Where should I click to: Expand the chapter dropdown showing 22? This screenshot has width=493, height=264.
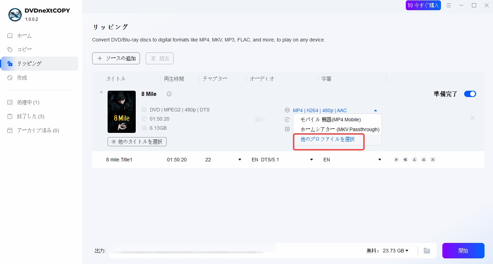tap(223, 160)
